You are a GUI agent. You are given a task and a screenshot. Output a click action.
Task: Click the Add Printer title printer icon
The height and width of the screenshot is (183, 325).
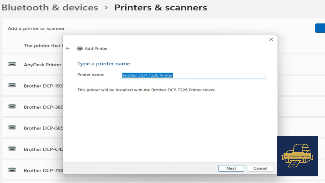click(80, 48)
